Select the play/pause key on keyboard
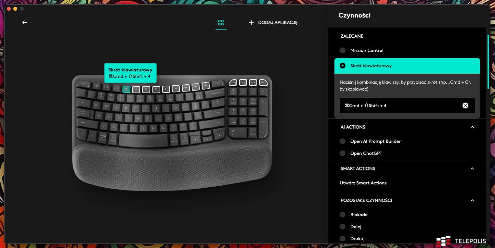The height and width of the screenshot is (248, 495). tap(176, 88)
